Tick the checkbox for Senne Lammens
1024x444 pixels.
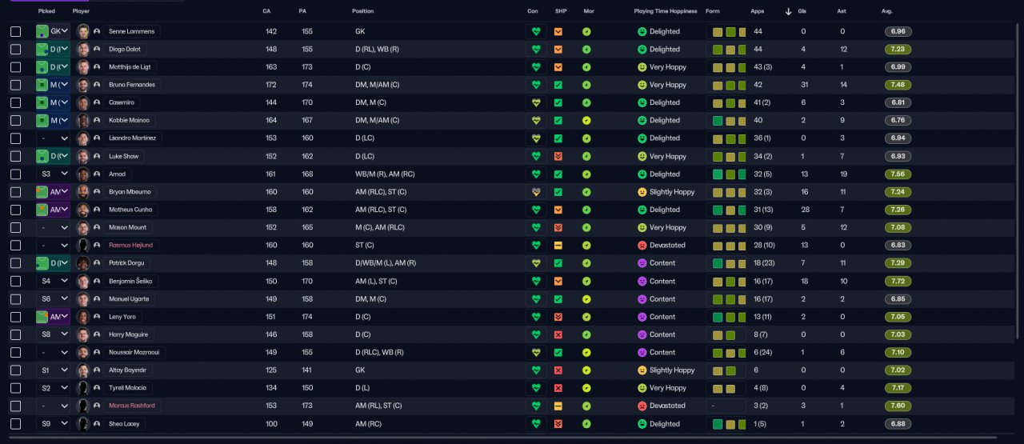click(x=15, y=32)
